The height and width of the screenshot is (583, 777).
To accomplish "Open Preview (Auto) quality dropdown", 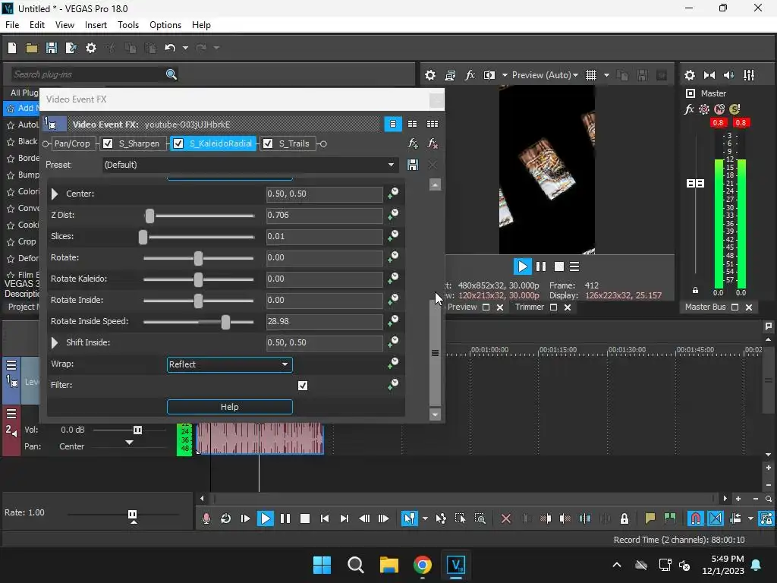I will tap(545, 75).
